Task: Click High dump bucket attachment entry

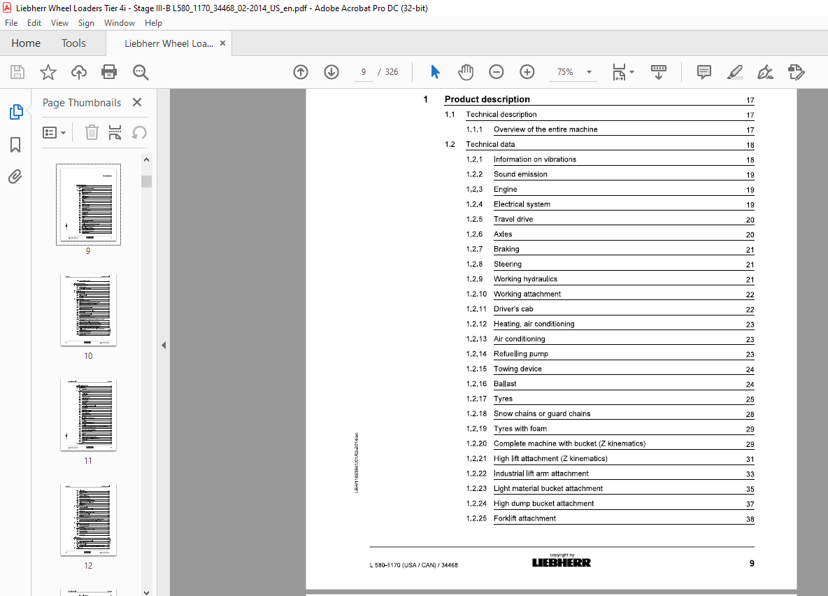Action: 543,504
